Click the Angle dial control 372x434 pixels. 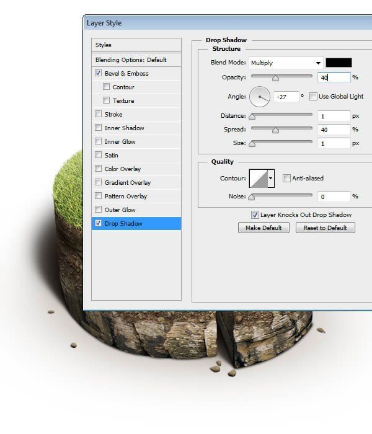pos(260,97)
